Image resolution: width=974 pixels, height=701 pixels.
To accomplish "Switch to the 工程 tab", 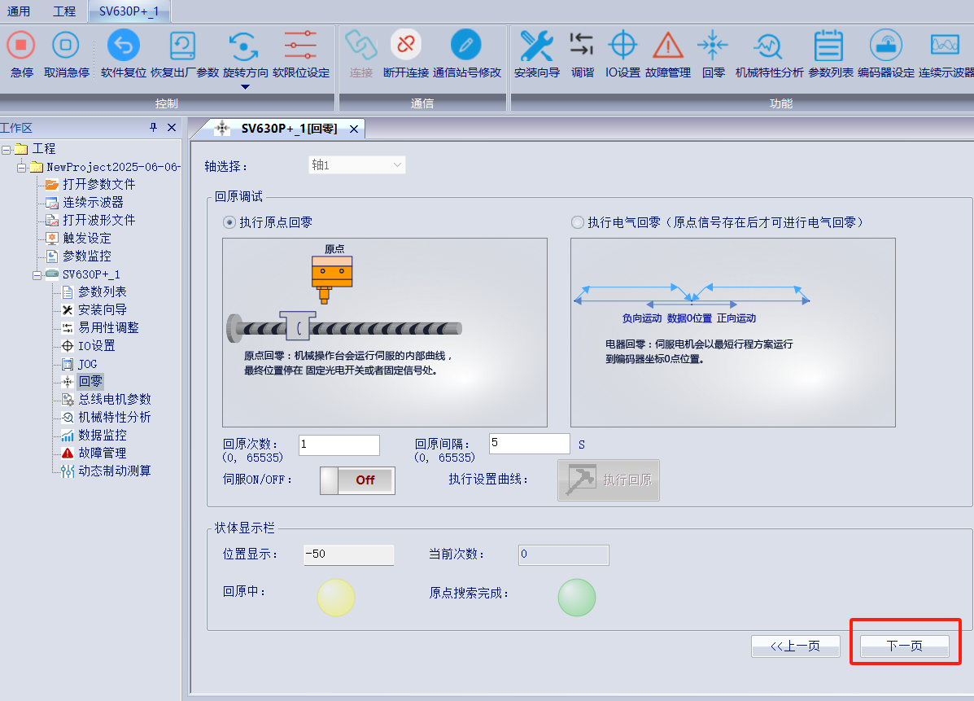I will click(x=63, y=11).
